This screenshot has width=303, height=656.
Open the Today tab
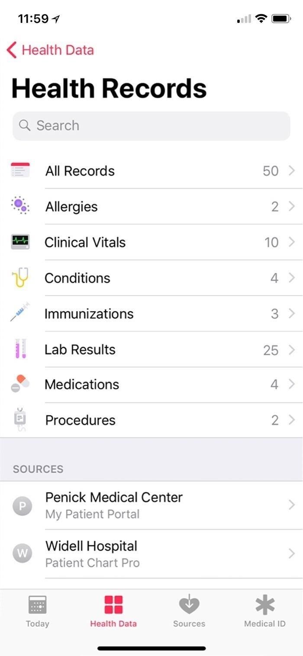coord(38,611)
